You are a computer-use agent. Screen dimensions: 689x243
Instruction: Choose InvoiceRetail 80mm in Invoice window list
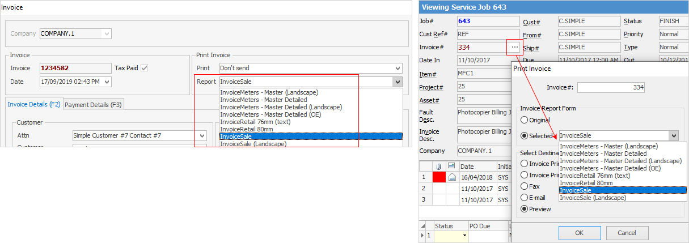coord(311,129)
